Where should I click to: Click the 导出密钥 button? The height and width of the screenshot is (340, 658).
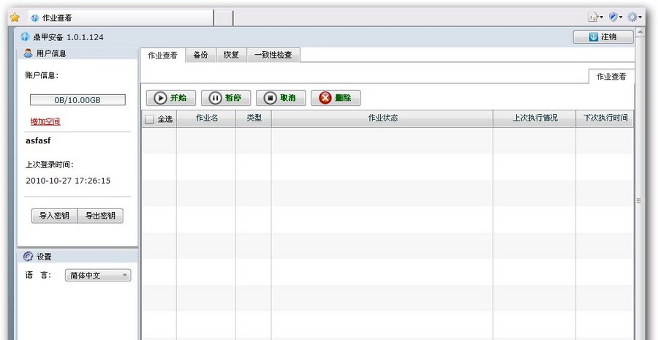(100, 216)
